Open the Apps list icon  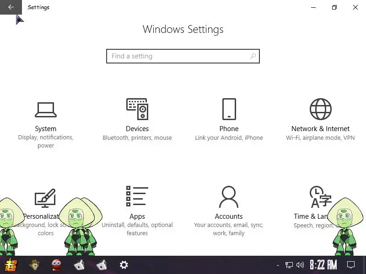tap(137, 196)
